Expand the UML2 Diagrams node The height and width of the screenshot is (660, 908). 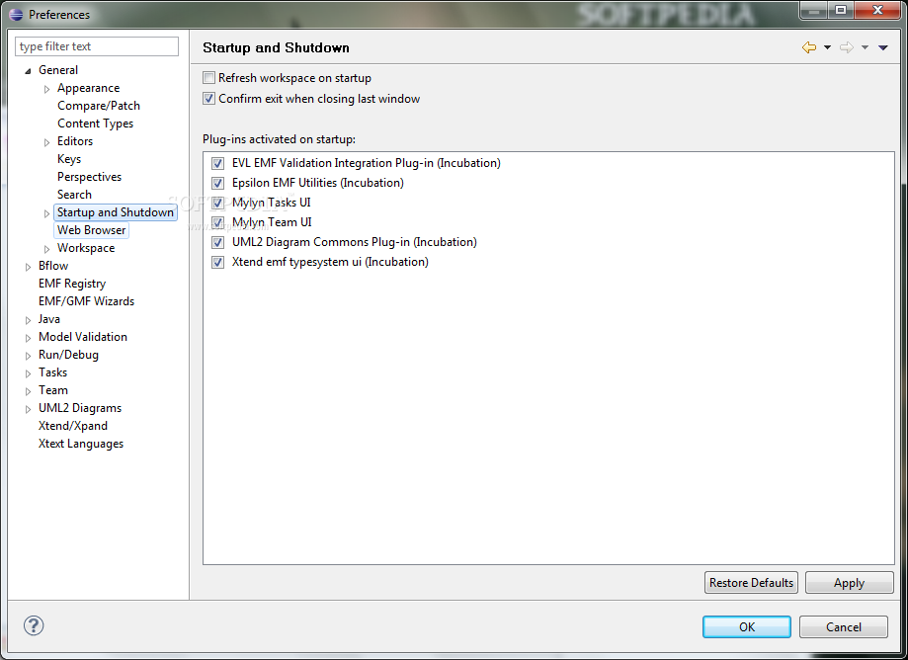pyautogui.click(x=28, y=409)
